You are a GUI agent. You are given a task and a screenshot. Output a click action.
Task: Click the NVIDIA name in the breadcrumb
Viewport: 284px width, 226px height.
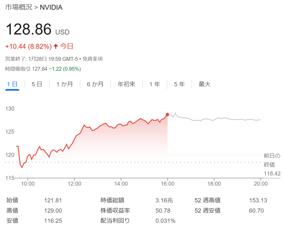tap(51, 8)
